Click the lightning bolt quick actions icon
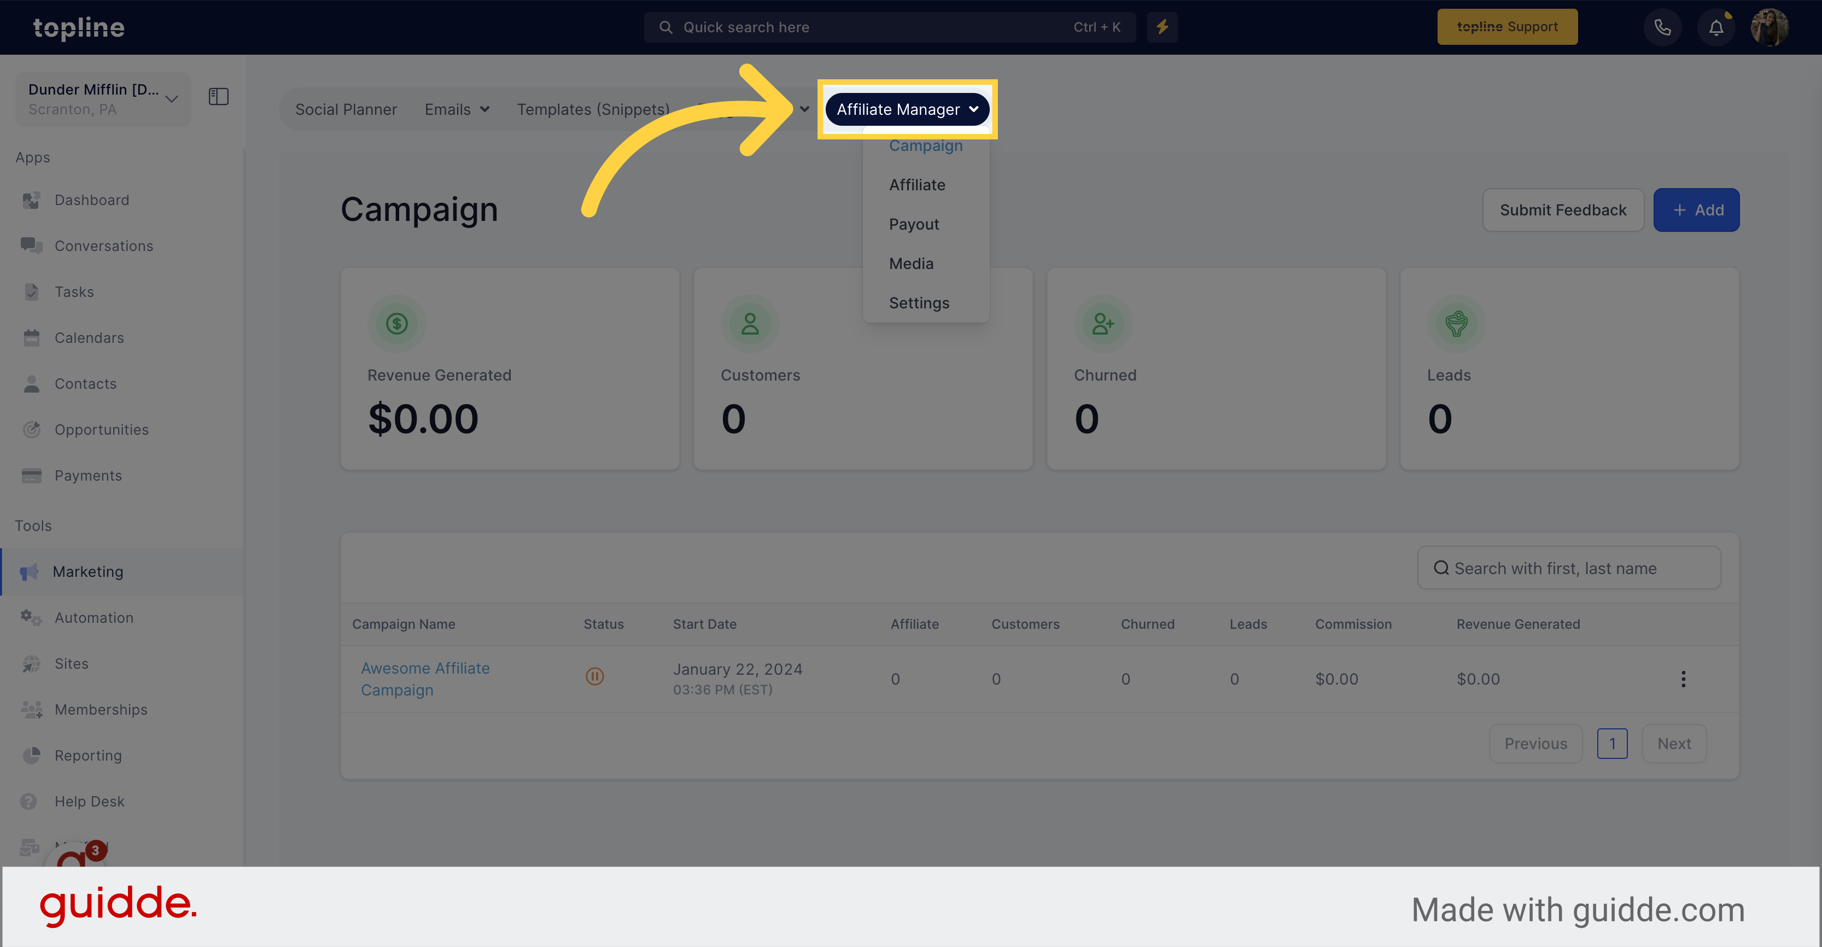The height and width of the screenshot is (947, 1822). 1163,26
